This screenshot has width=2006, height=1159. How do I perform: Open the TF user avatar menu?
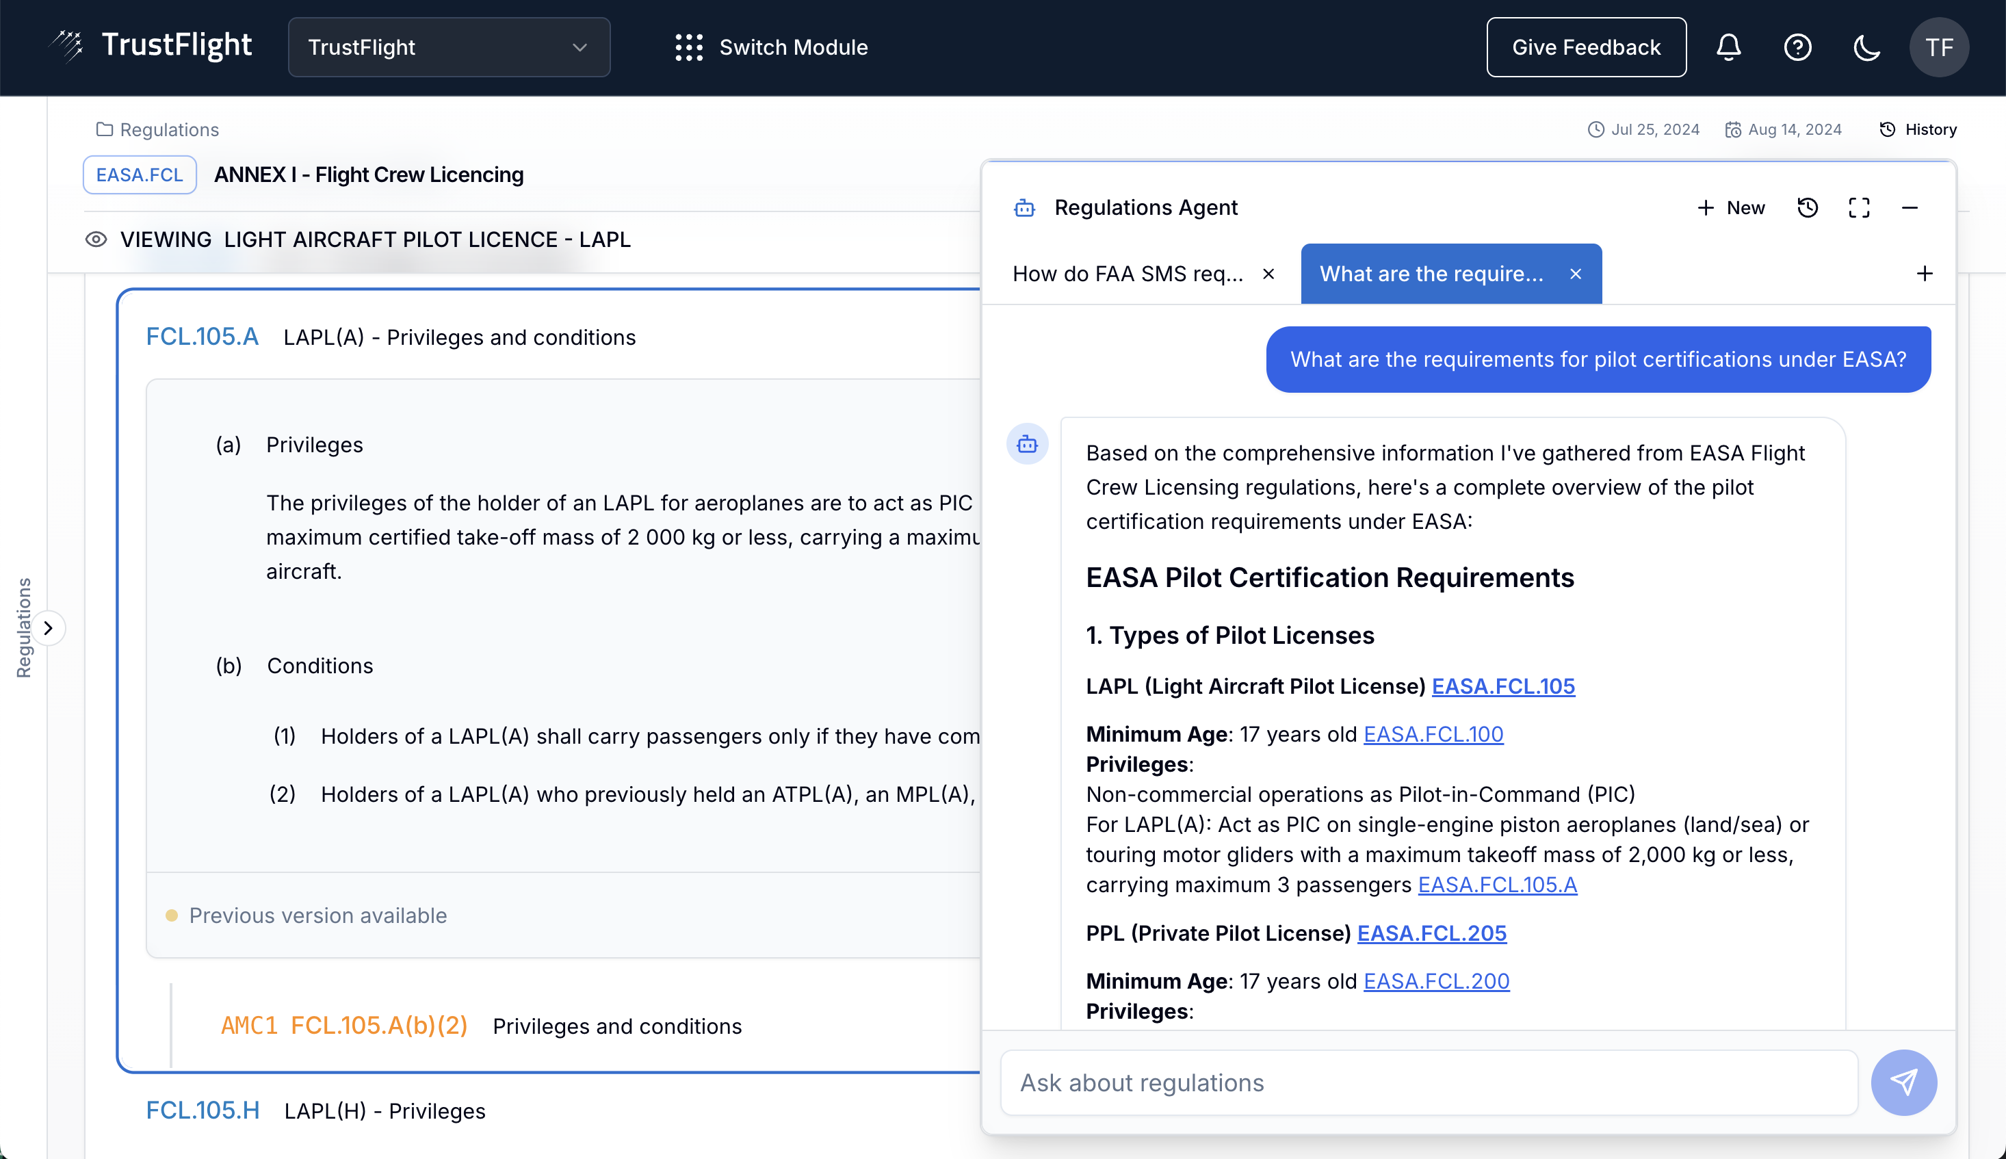point(1939,47)
